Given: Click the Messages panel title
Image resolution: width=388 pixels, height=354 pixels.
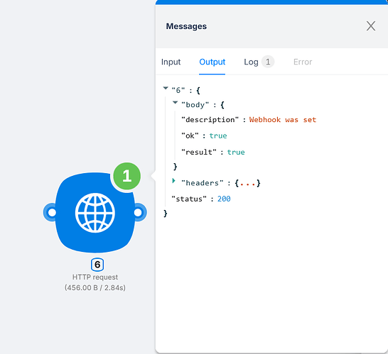Looking at the screenshot, I should click(186, 26).
